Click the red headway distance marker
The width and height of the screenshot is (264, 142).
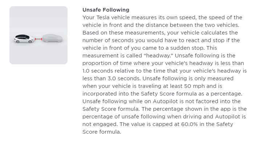[x=38, y=39]
